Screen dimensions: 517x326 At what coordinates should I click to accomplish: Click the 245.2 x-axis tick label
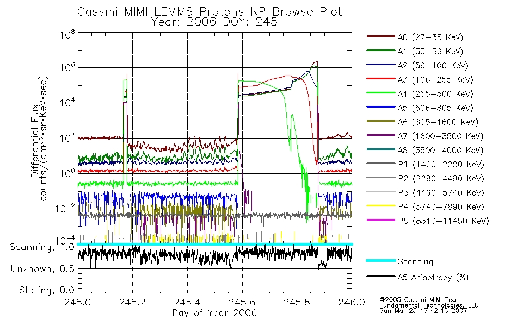click(132, 302)
